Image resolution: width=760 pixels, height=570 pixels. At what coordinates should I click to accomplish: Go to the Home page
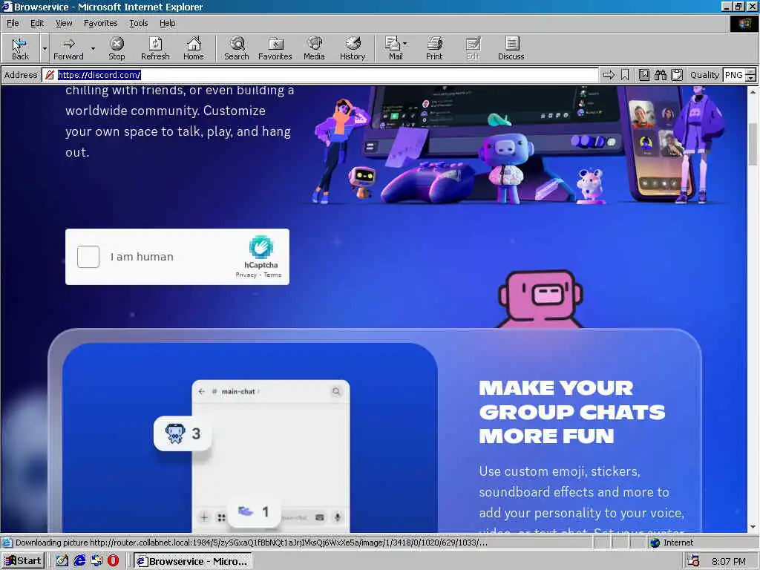[194, 48]
